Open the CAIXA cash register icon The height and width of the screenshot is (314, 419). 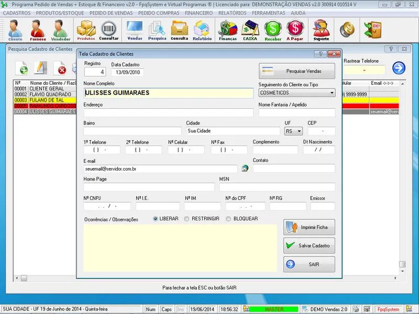click(250, 30)
